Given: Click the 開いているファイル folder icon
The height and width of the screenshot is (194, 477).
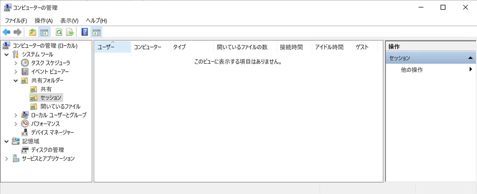Looking at the screenshot, I should click(x=34, y=107).
